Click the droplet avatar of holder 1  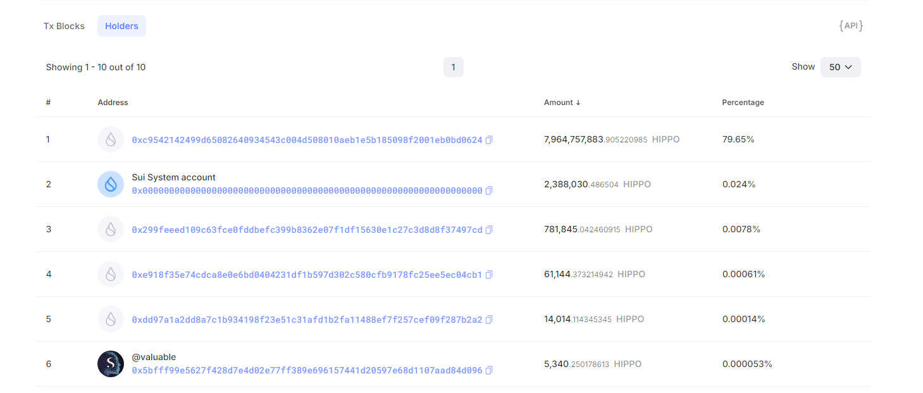(x=111, y=139)
